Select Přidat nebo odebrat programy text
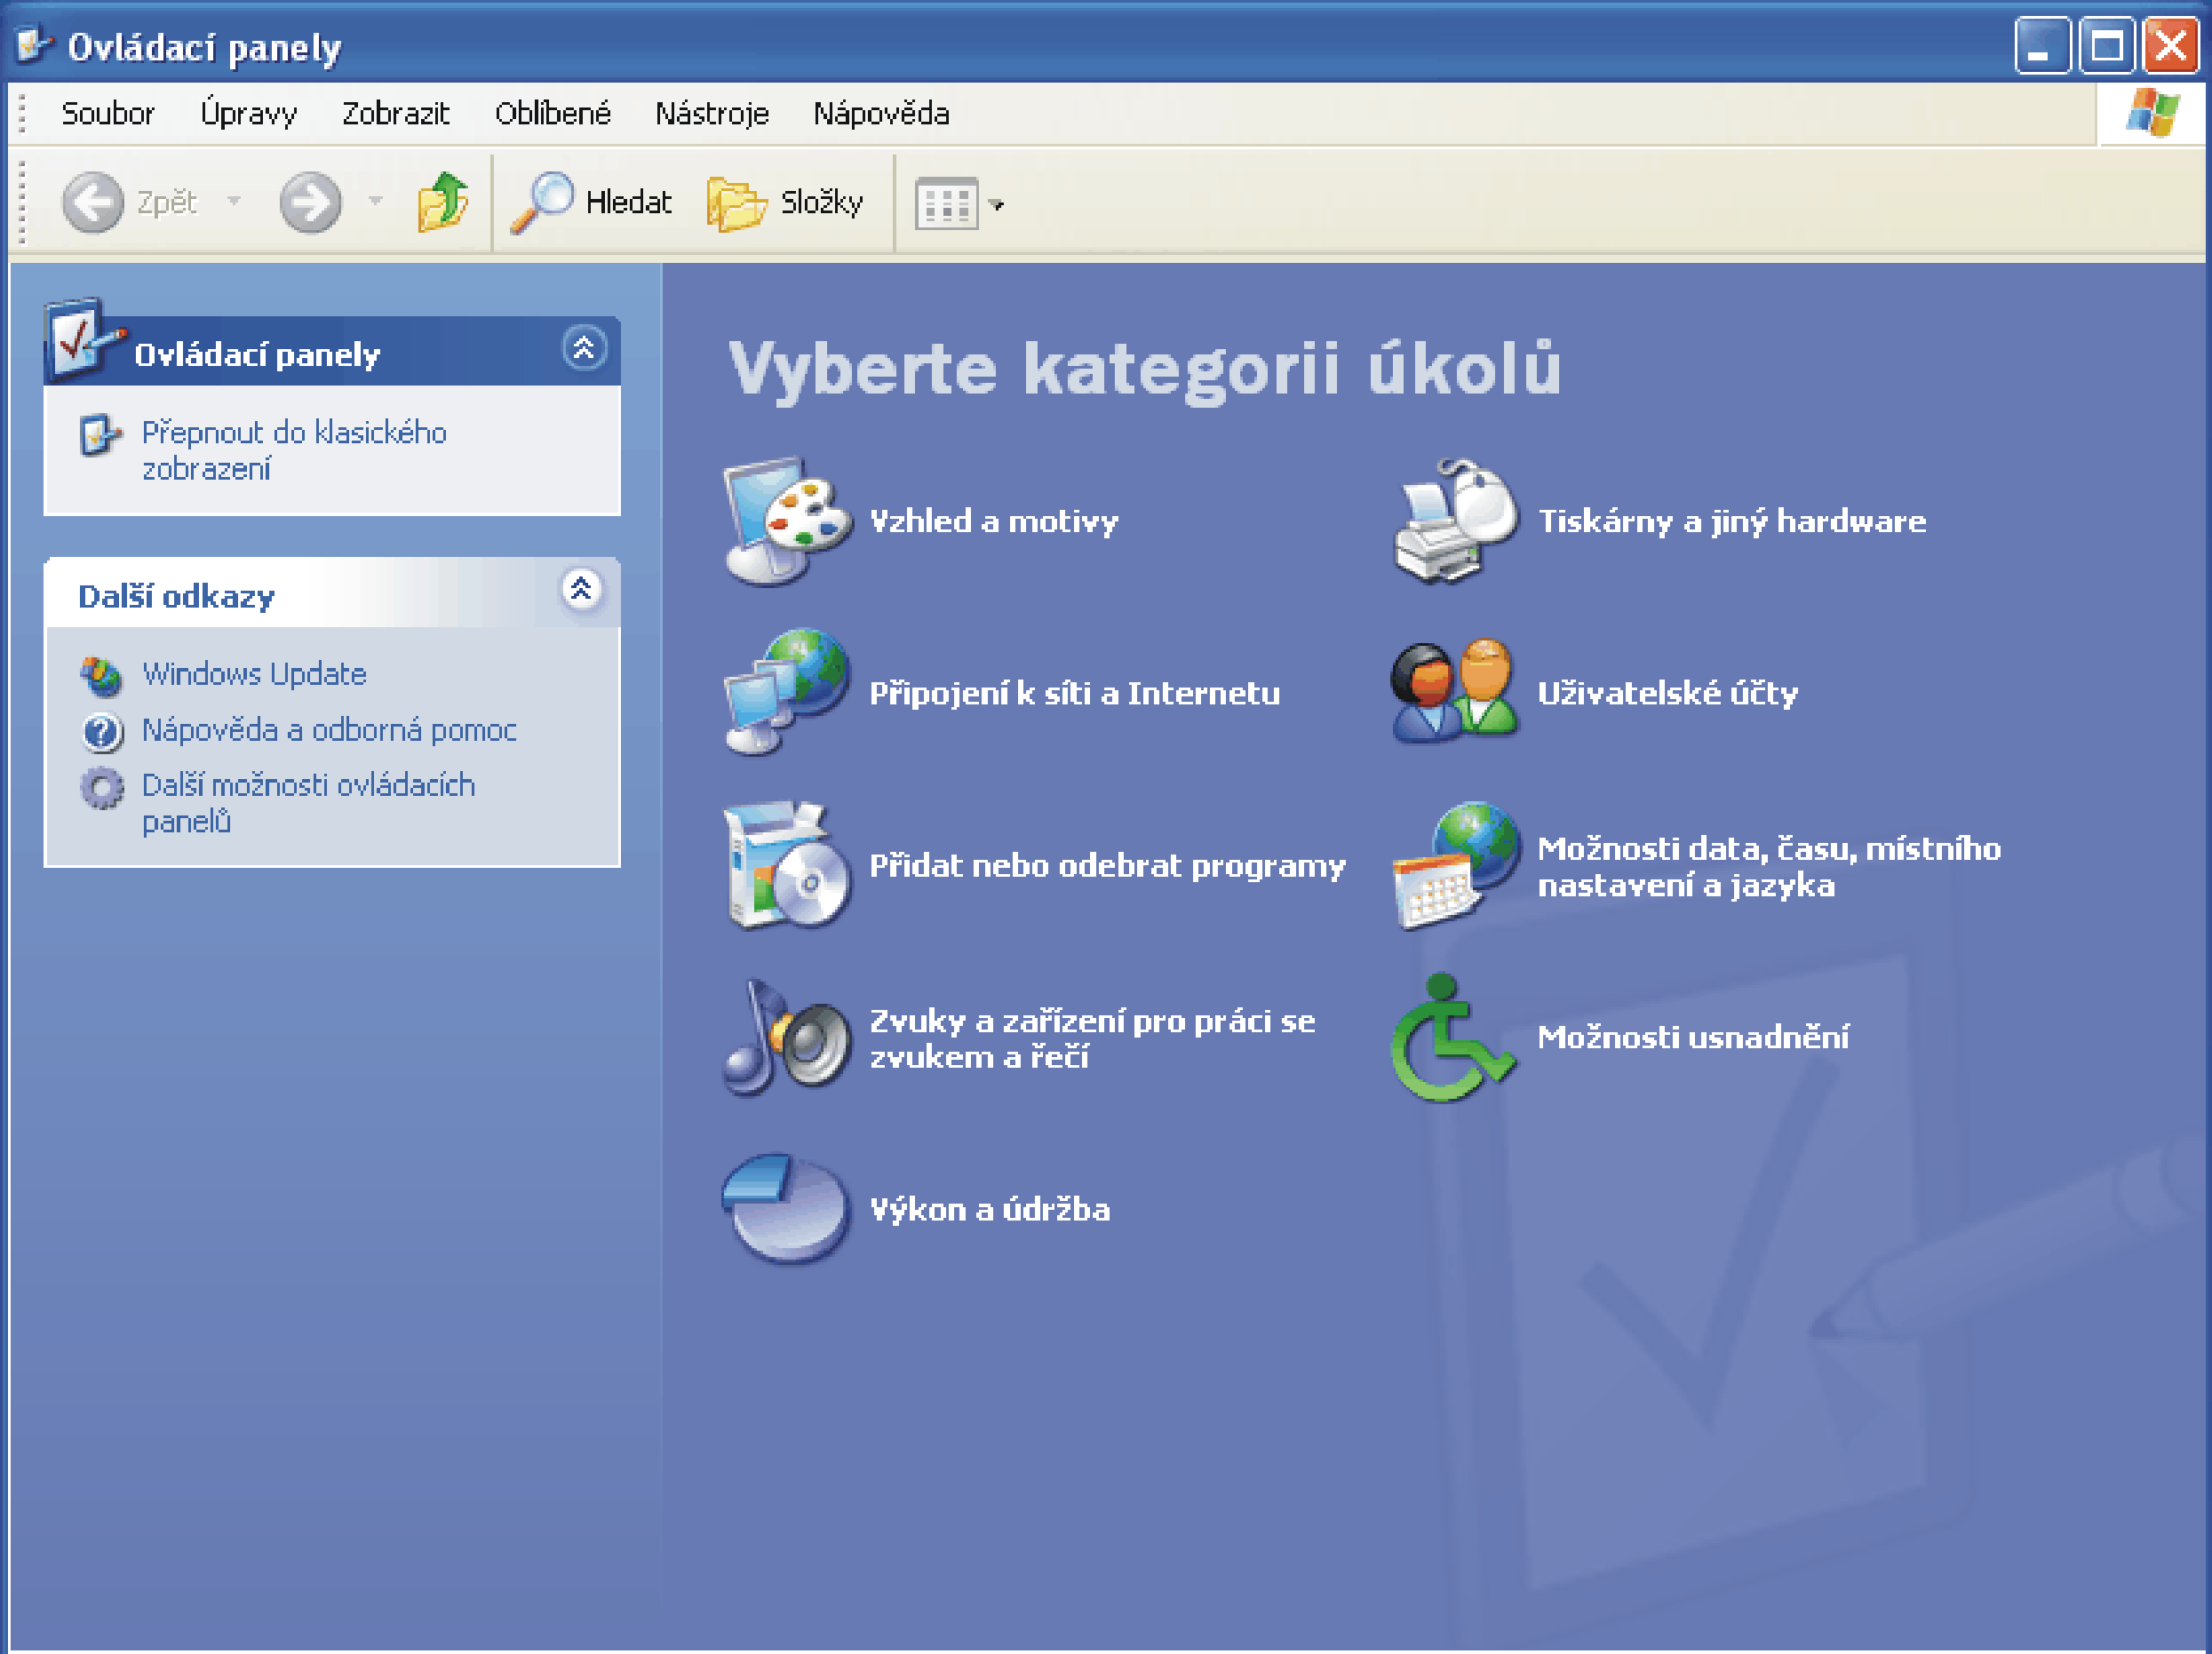This screenshot has height=1654, width=2212. (1108, 866)
